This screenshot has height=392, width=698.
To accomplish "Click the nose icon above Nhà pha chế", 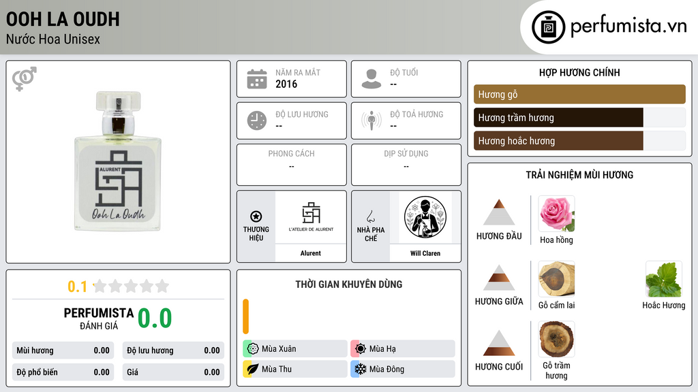I will [x=370, y=216].
